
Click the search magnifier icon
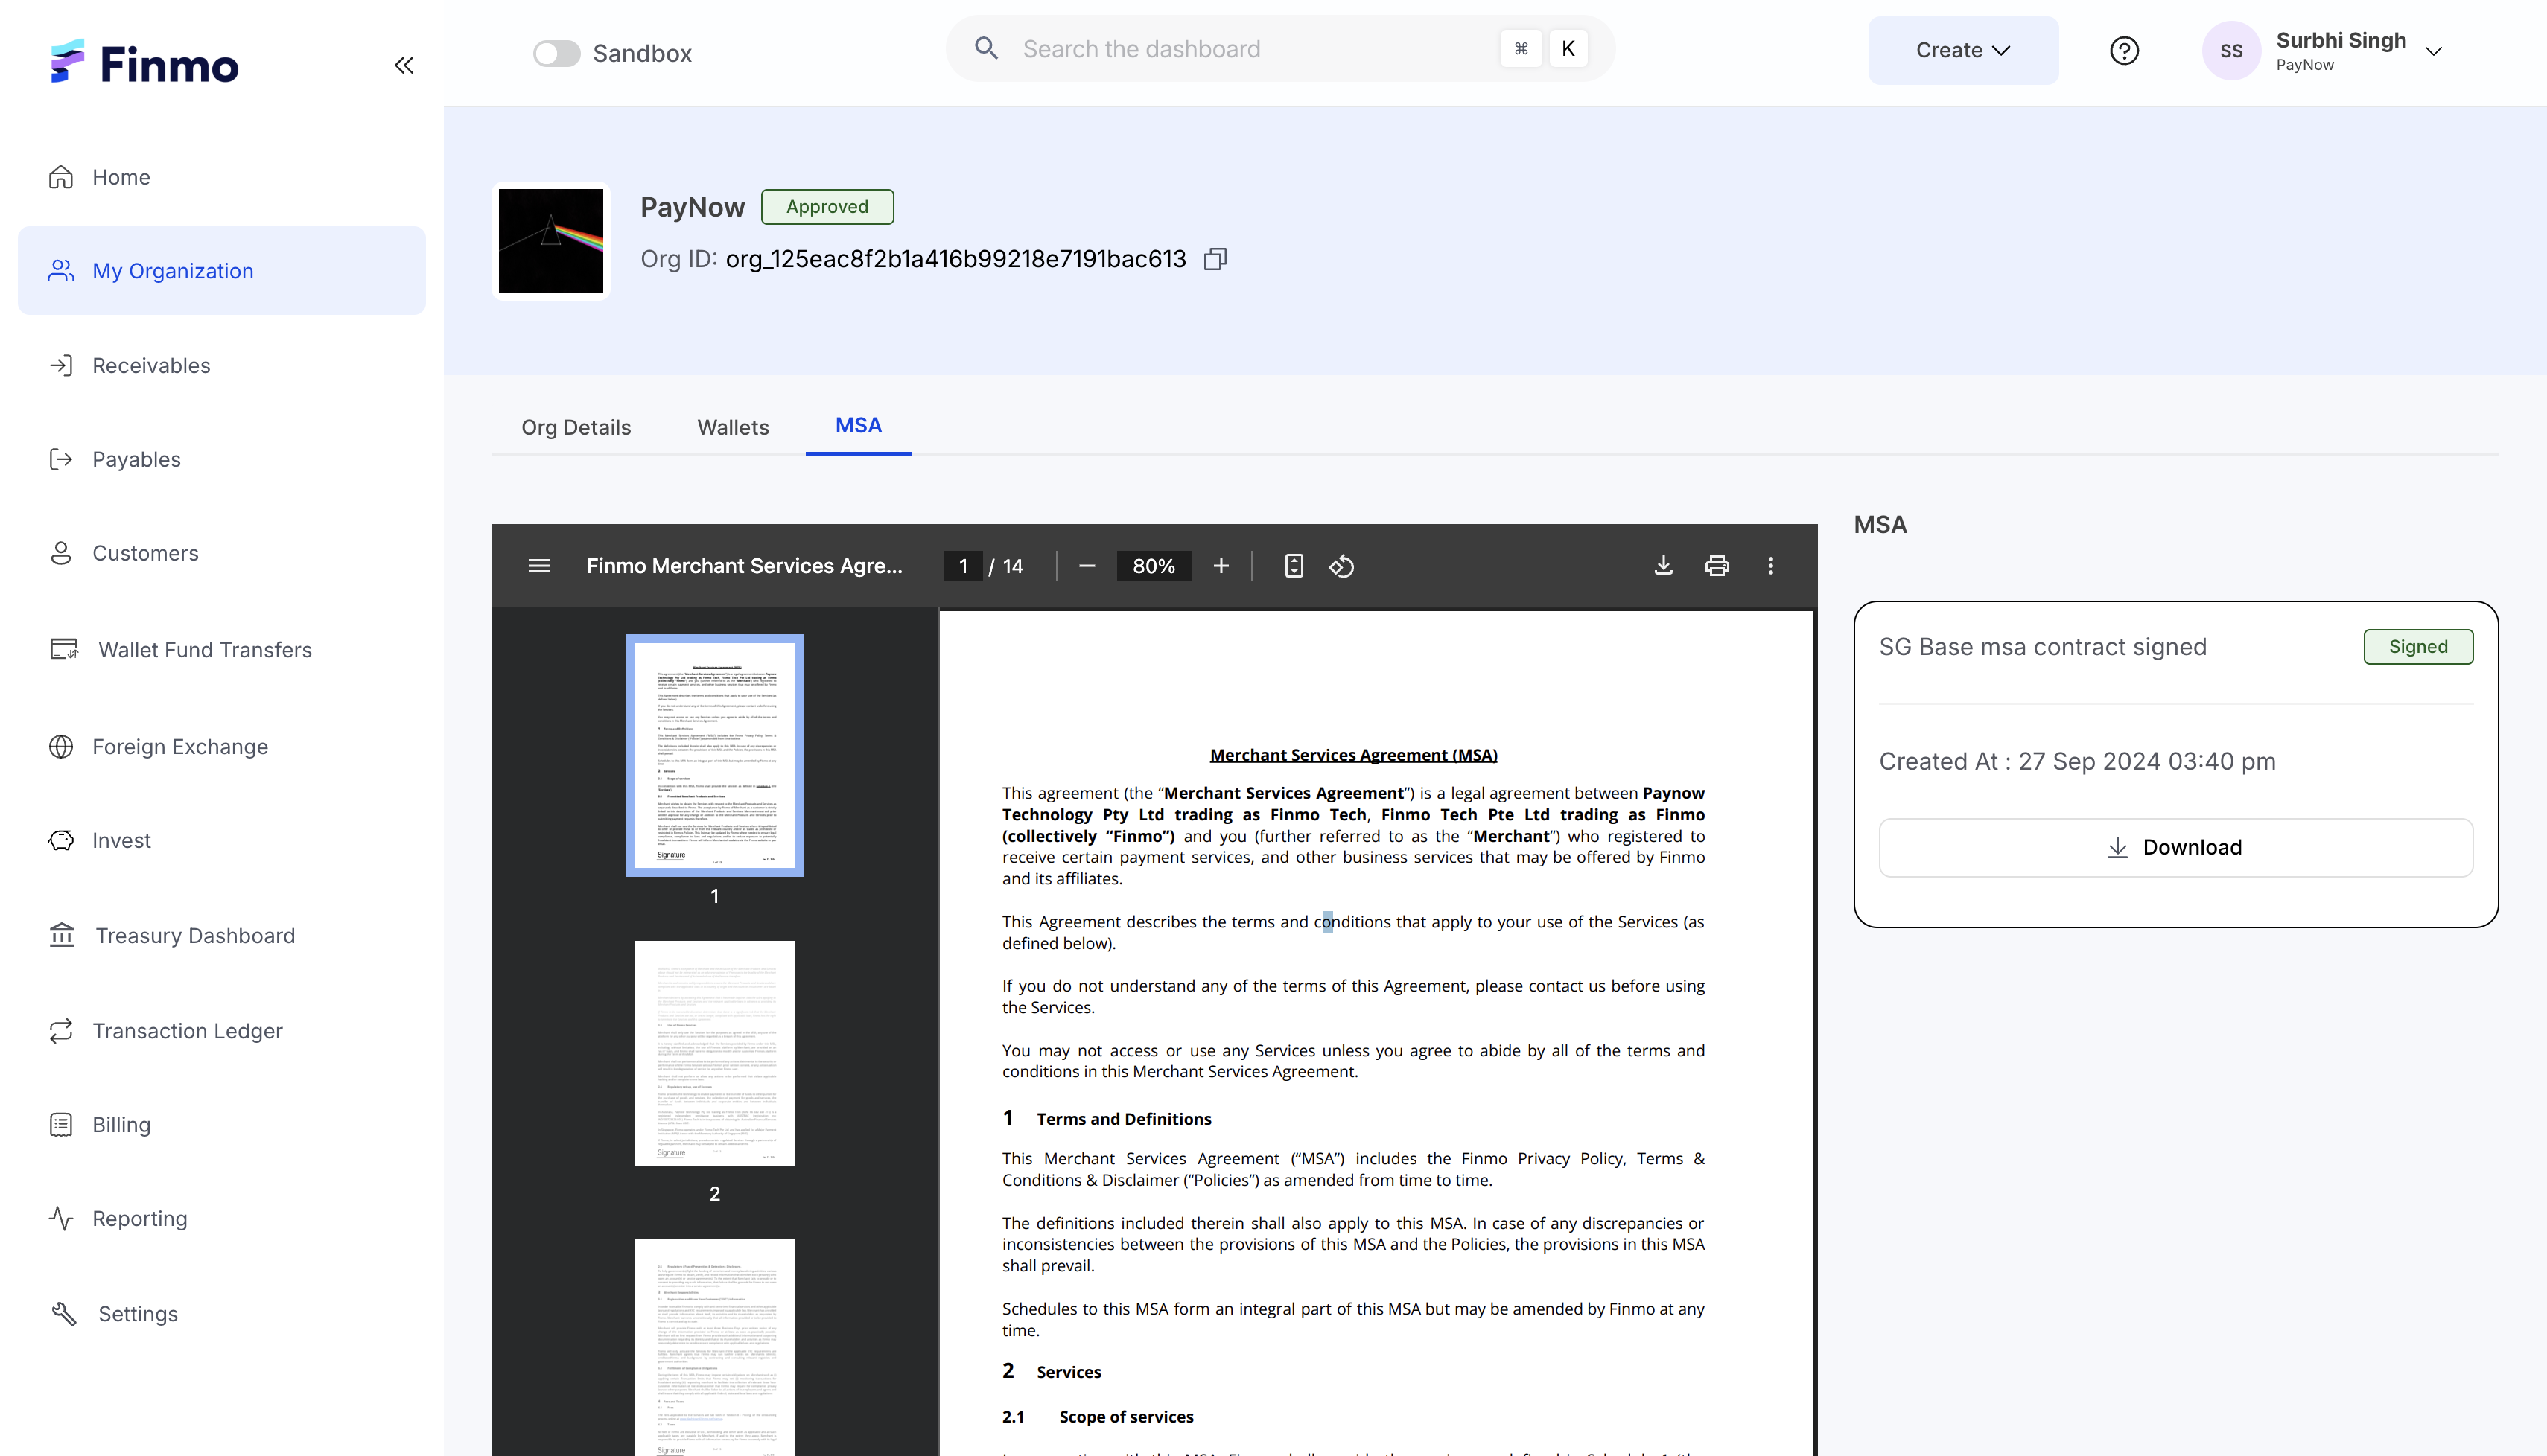pos(986,48)
